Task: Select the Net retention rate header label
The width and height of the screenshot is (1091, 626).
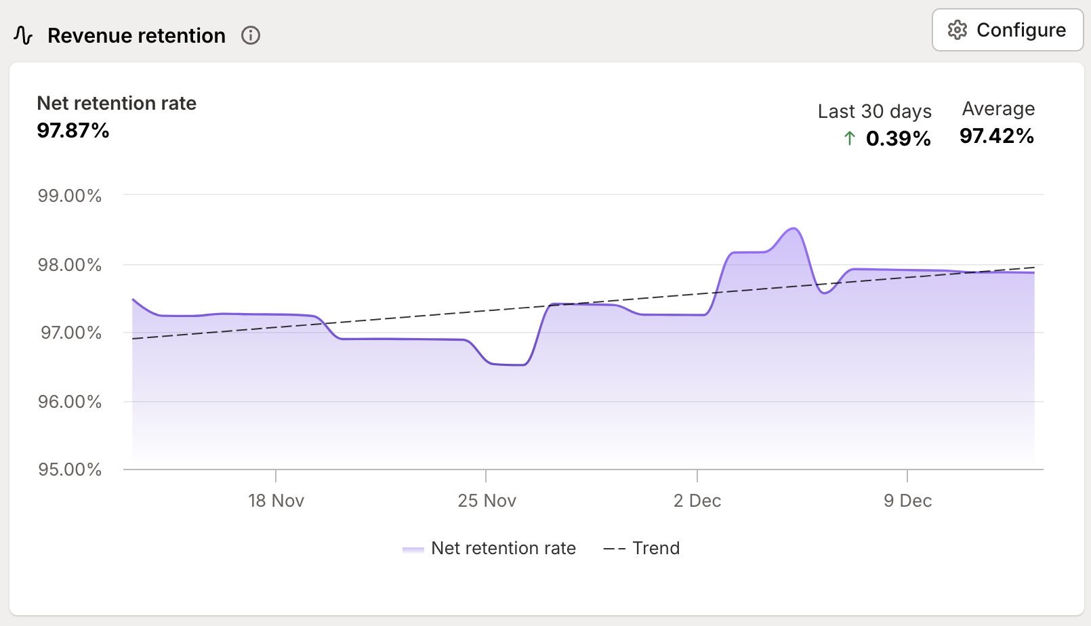Action: click(x=117, y=103)
